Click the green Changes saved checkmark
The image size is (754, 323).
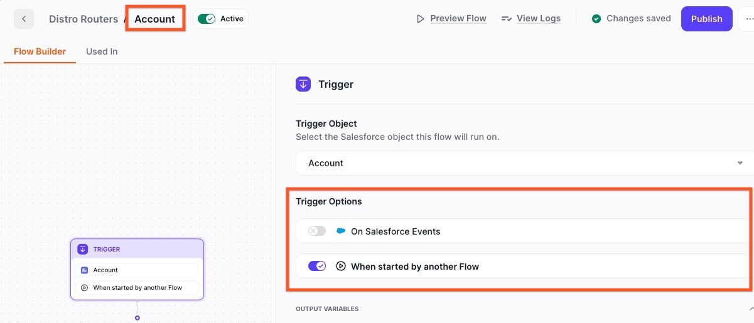pyautogui.click(x=596, y=19)
